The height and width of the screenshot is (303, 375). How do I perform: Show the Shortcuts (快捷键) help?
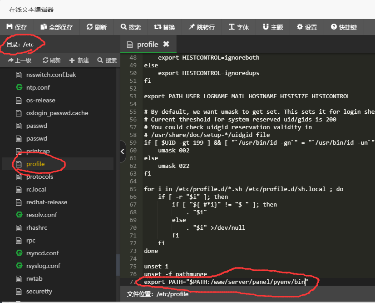(344, 27)
